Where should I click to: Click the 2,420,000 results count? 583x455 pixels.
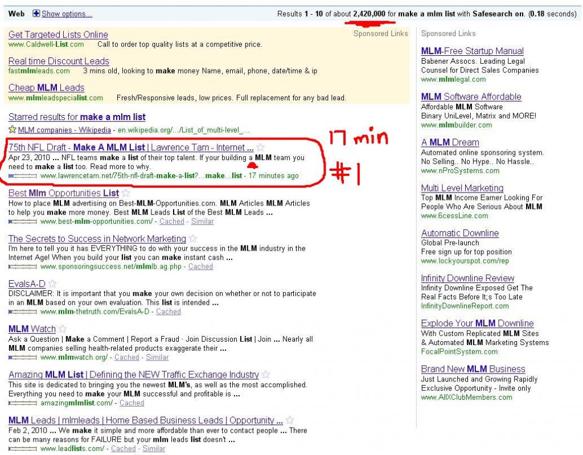pos(369,14)
